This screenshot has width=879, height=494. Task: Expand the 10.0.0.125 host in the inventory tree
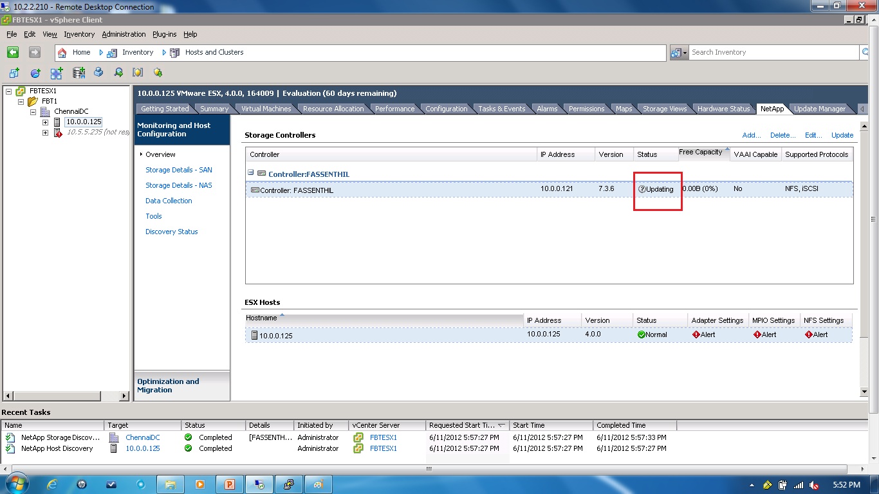tap(45, 122)
